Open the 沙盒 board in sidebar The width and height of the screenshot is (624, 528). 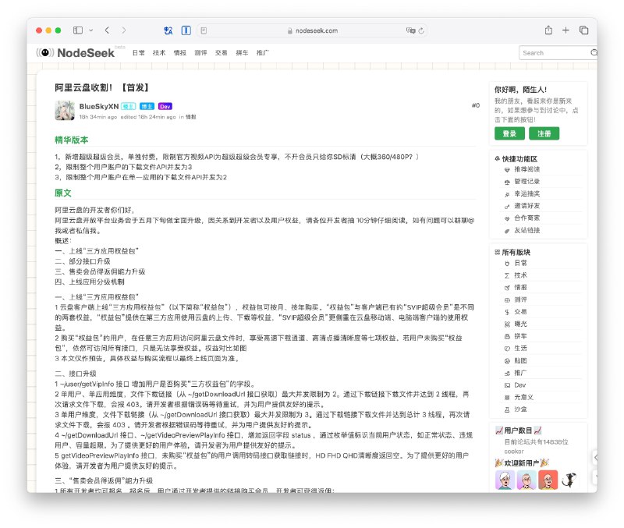(520, 409)
